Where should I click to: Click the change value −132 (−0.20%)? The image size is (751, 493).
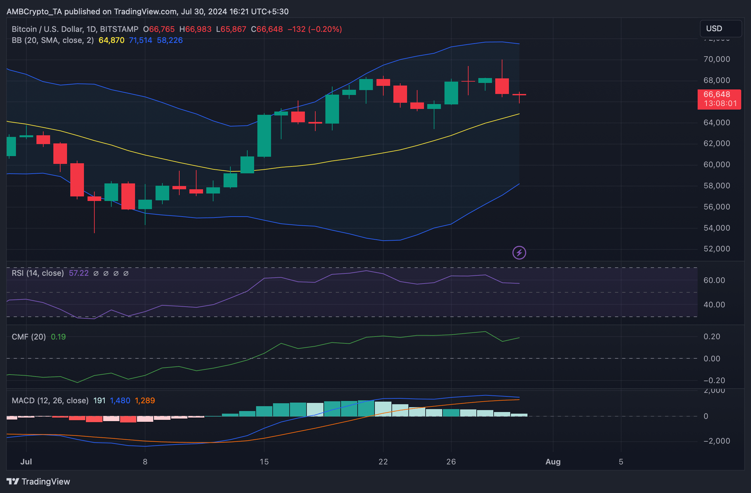coord(315,29)
